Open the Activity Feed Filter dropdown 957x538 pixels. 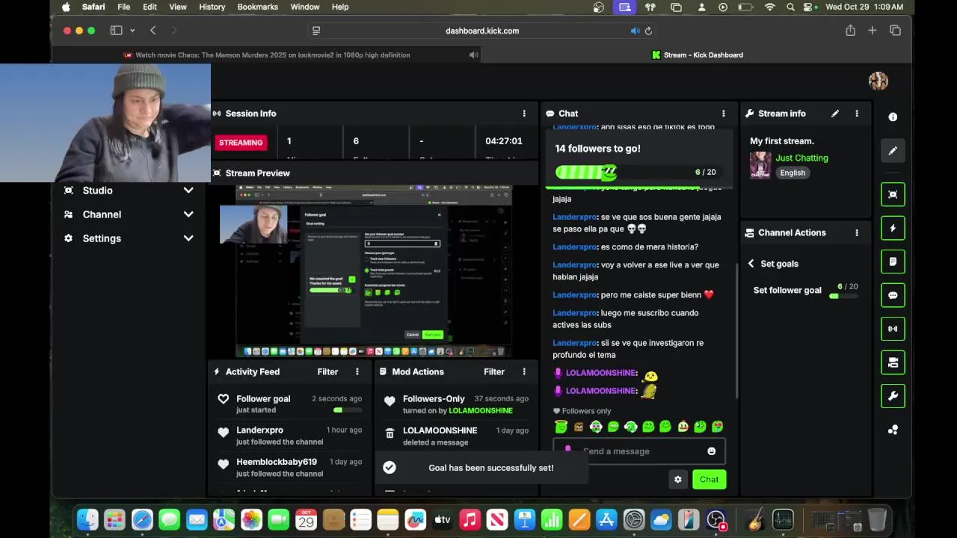(327, 371)
